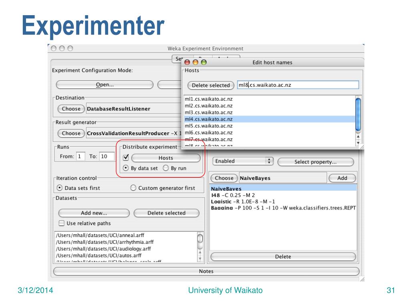Select host ml7.cs.waikato.ac.nz
Screen dimensions: 410x307
(269, 140)
